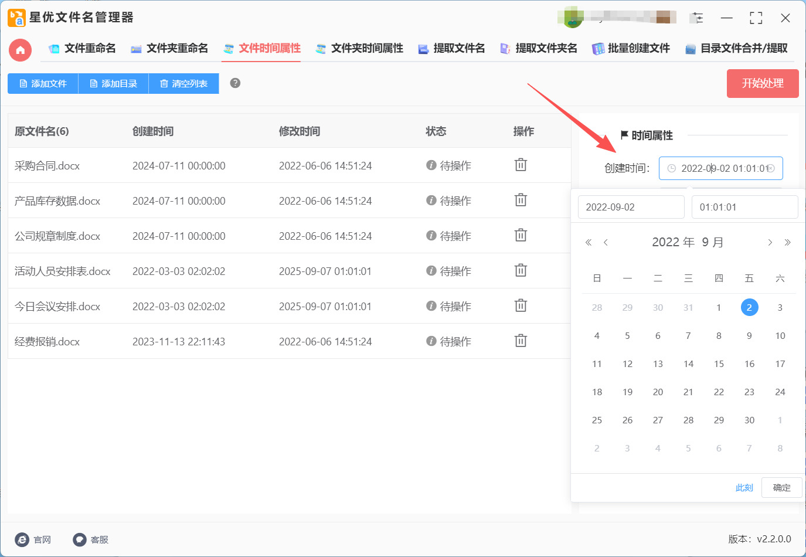Click the question mark help icon
This screenshot has height=557, width=806.
pos(235,83)
